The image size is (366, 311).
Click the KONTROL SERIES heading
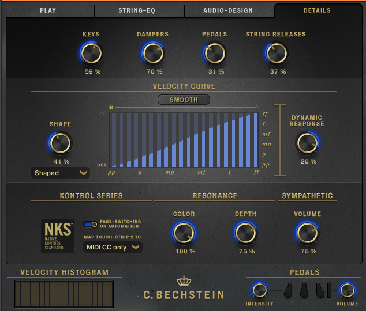click(x=91, y=196)
